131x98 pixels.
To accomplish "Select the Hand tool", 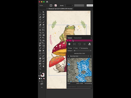I will (x=43, y=66).
